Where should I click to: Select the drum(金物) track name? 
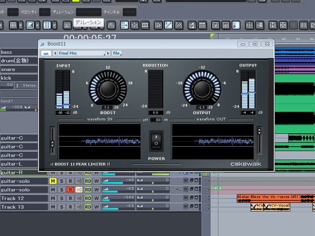[x=19, y=60]
